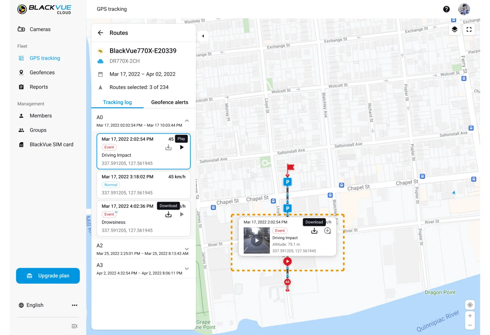Click the blue vehicle direction arrow on map
Image resolution: width=490 pixels, height=335 pixels.
[454, 193]
